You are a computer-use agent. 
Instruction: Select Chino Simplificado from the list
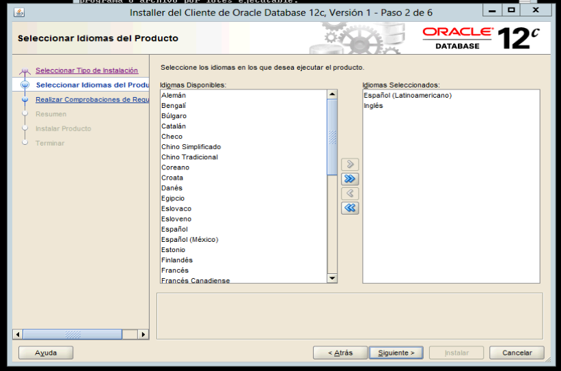coord(191,147)
